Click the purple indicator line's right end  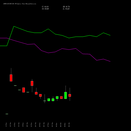pyautogui.click(x=110, y=62)
